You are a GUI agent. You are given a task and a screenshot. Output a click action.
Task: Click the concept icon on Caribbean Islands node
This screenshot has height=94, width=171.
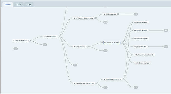105,43
